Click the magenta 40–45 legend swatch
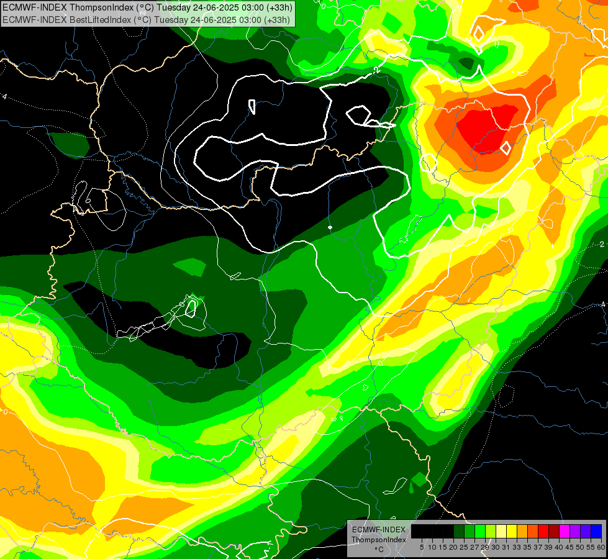Screen dimensions: 608x559 [565, 531]
